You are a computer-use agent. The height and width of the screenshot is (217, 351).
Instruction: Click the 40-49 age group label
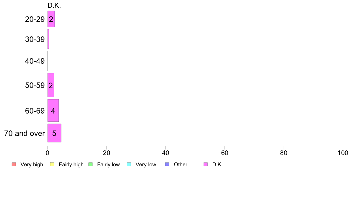pyautogui.click(x=35, y=61)
